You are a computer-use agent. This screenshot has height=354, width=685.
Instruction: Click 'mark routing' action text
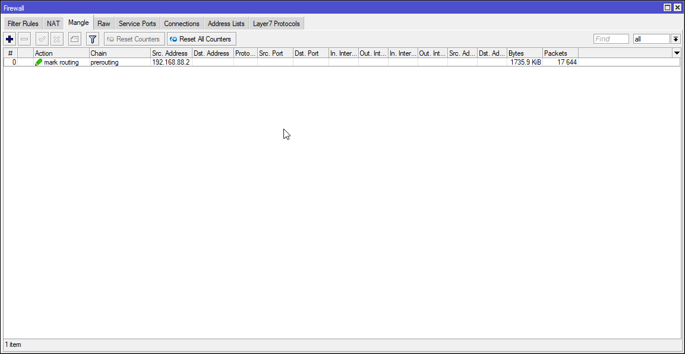point(61,62)
